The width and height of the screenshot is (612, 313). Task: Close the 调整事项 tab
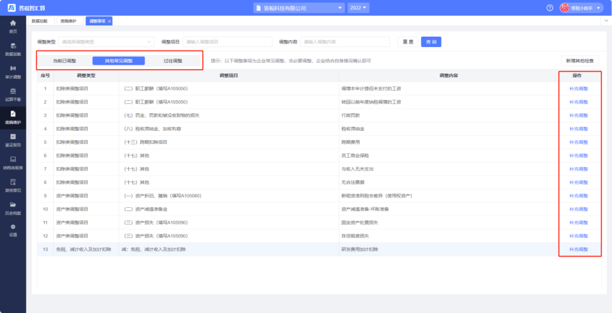(x=109, y=21)
